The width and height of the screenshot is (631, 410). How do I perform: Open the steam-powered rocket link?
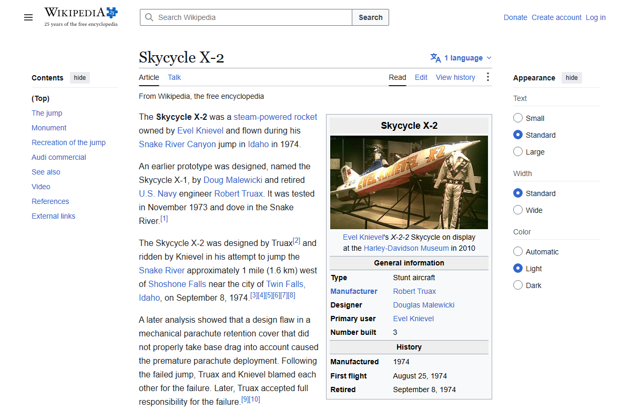pos(276,117)
